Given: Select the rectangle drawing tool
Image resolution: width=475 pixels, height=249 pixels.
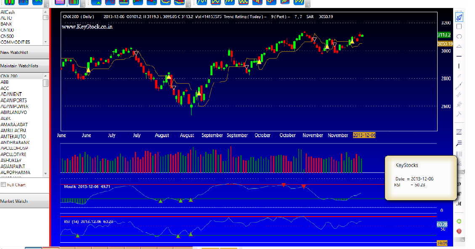Looking at the screenshot, I should coord(459,26).
